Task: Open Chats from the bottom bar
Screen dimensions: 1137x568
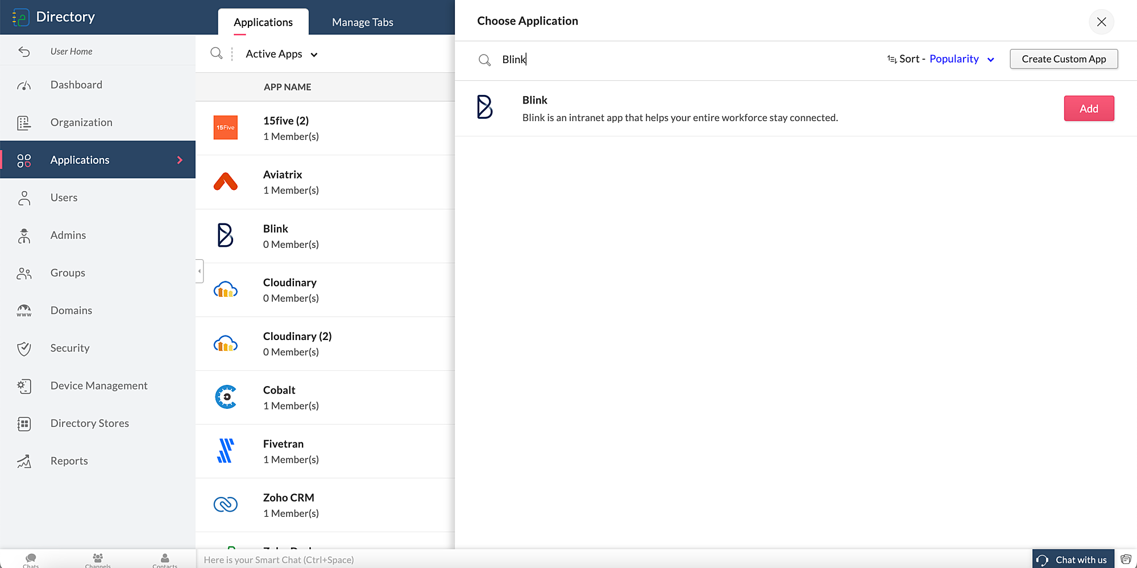Action: pos(31,560)
